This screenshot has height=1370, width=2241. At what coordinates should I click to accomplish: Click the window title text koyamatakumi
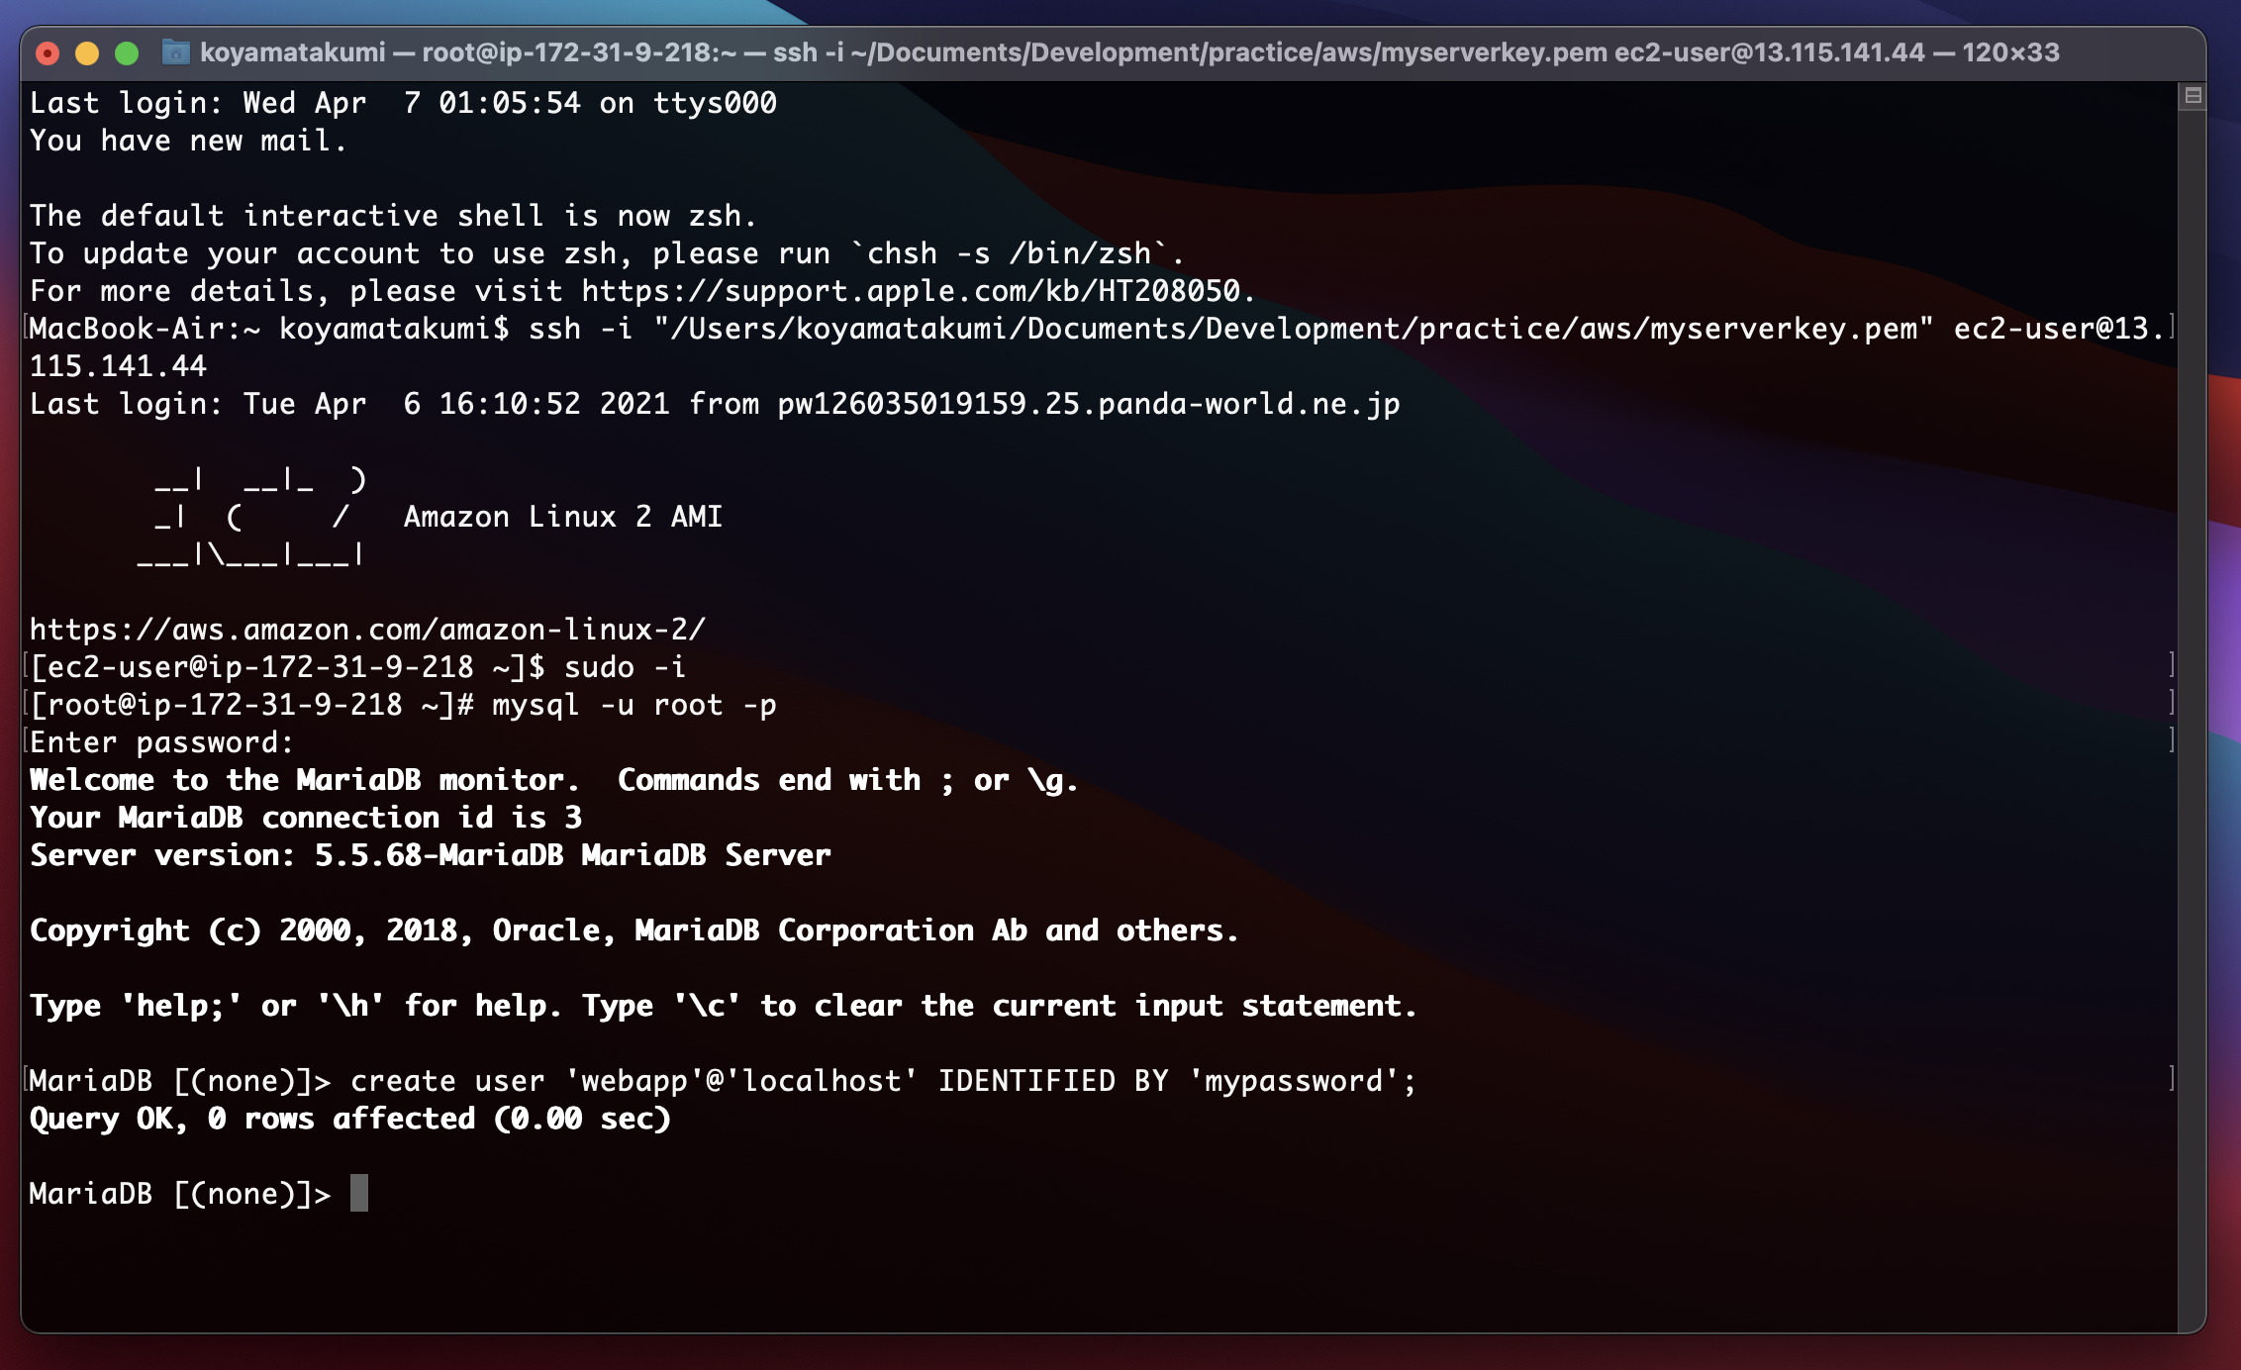pos(293,52)
